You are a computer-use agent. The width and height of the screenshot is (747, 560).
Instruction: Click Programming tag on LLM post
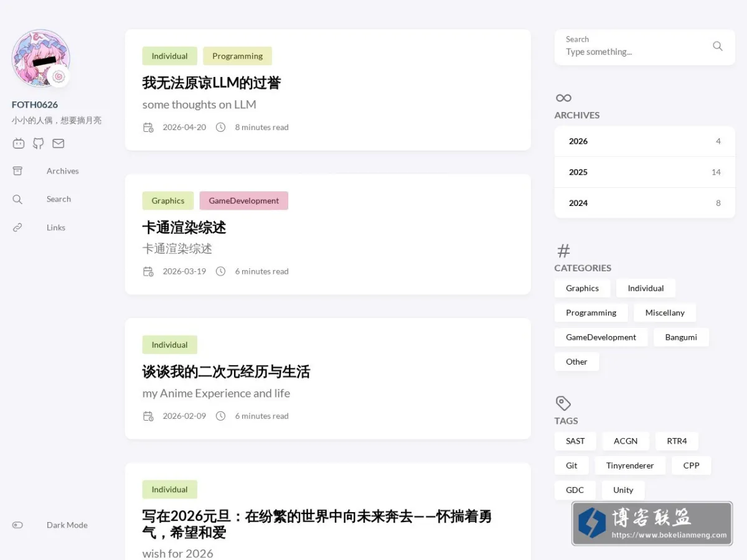coord(237,56)
